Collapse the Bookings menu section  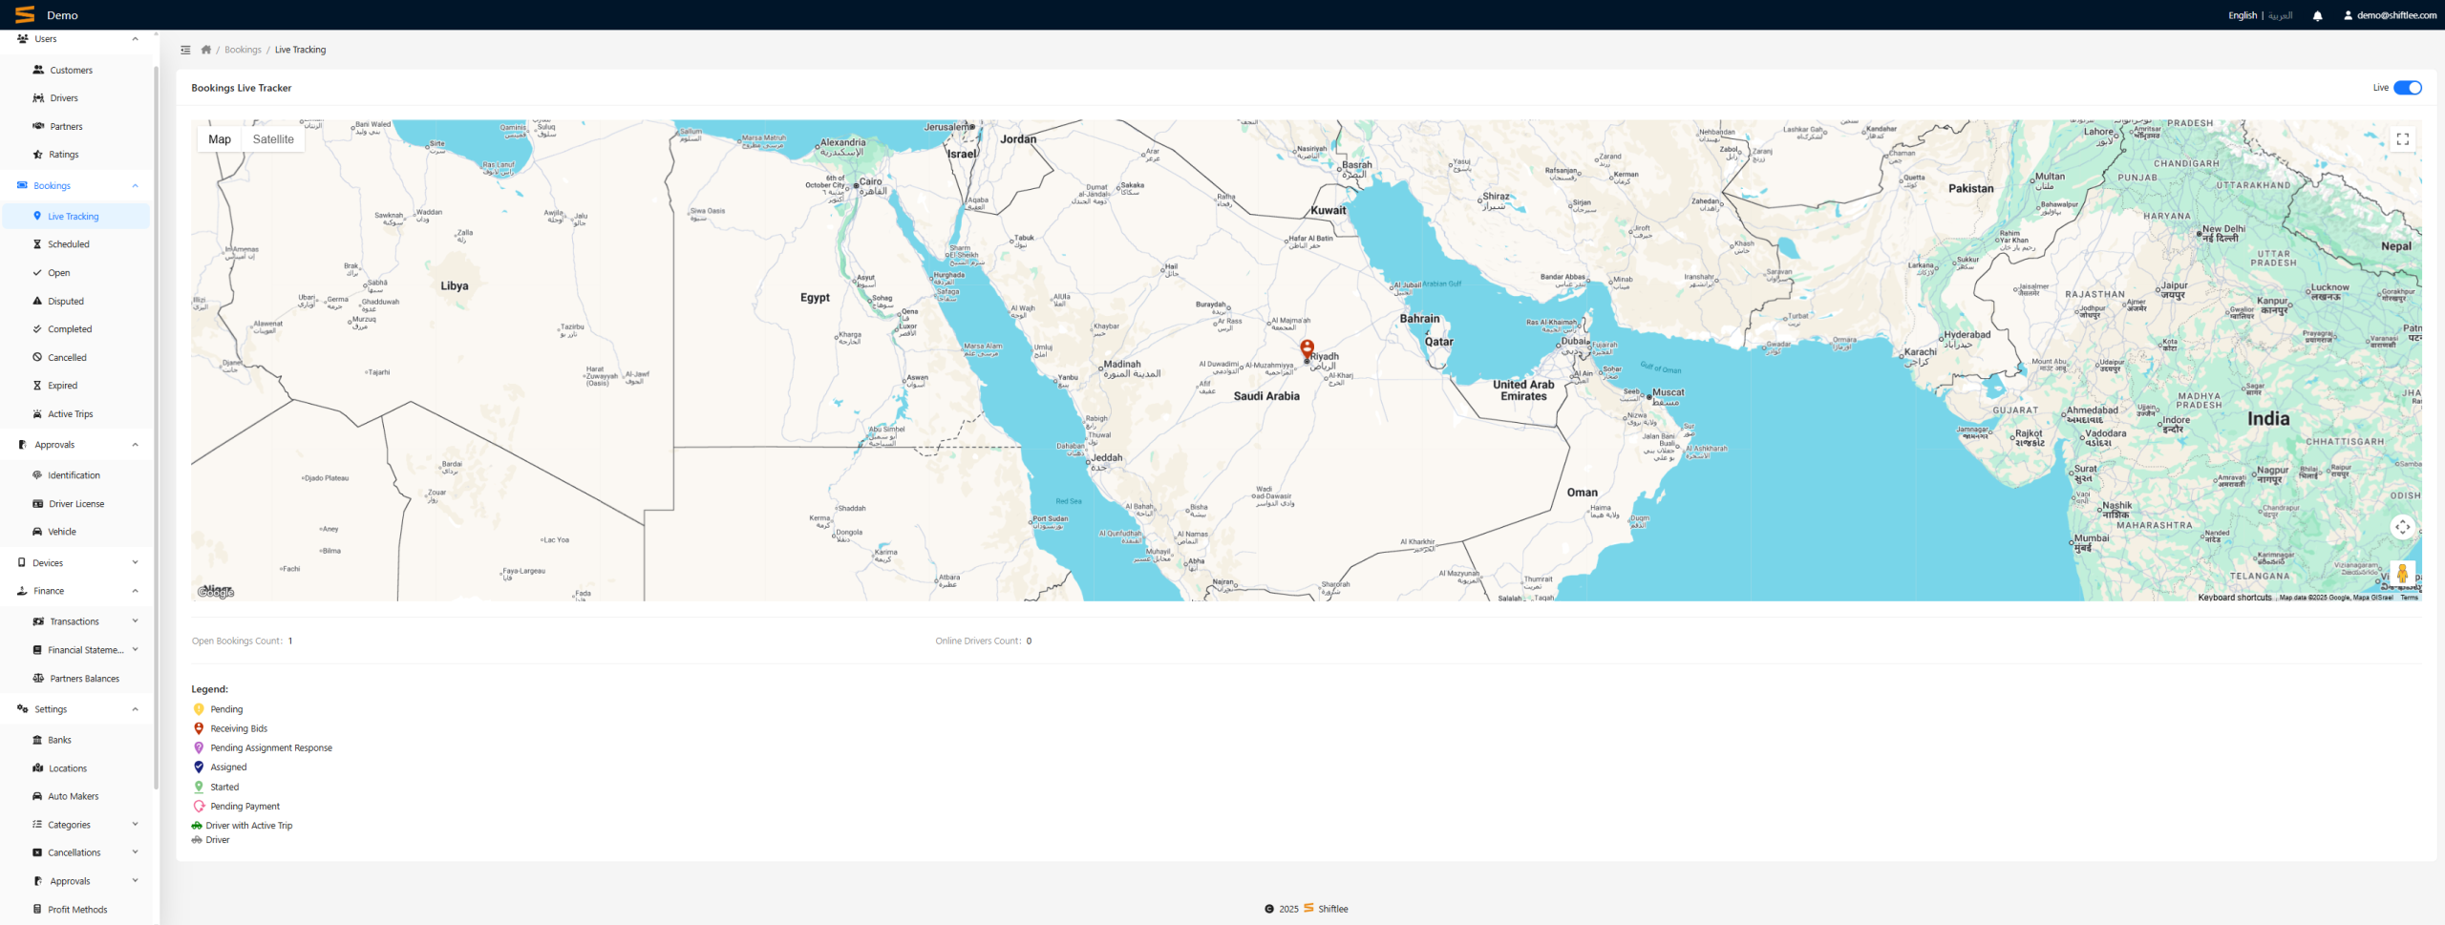point(135,186)
